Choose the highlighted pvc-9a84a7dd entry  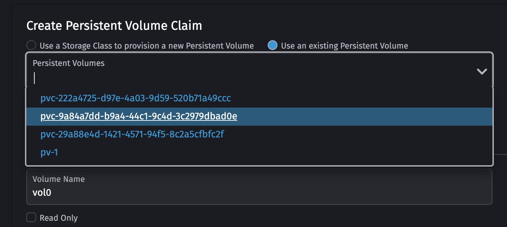[138, 116]
